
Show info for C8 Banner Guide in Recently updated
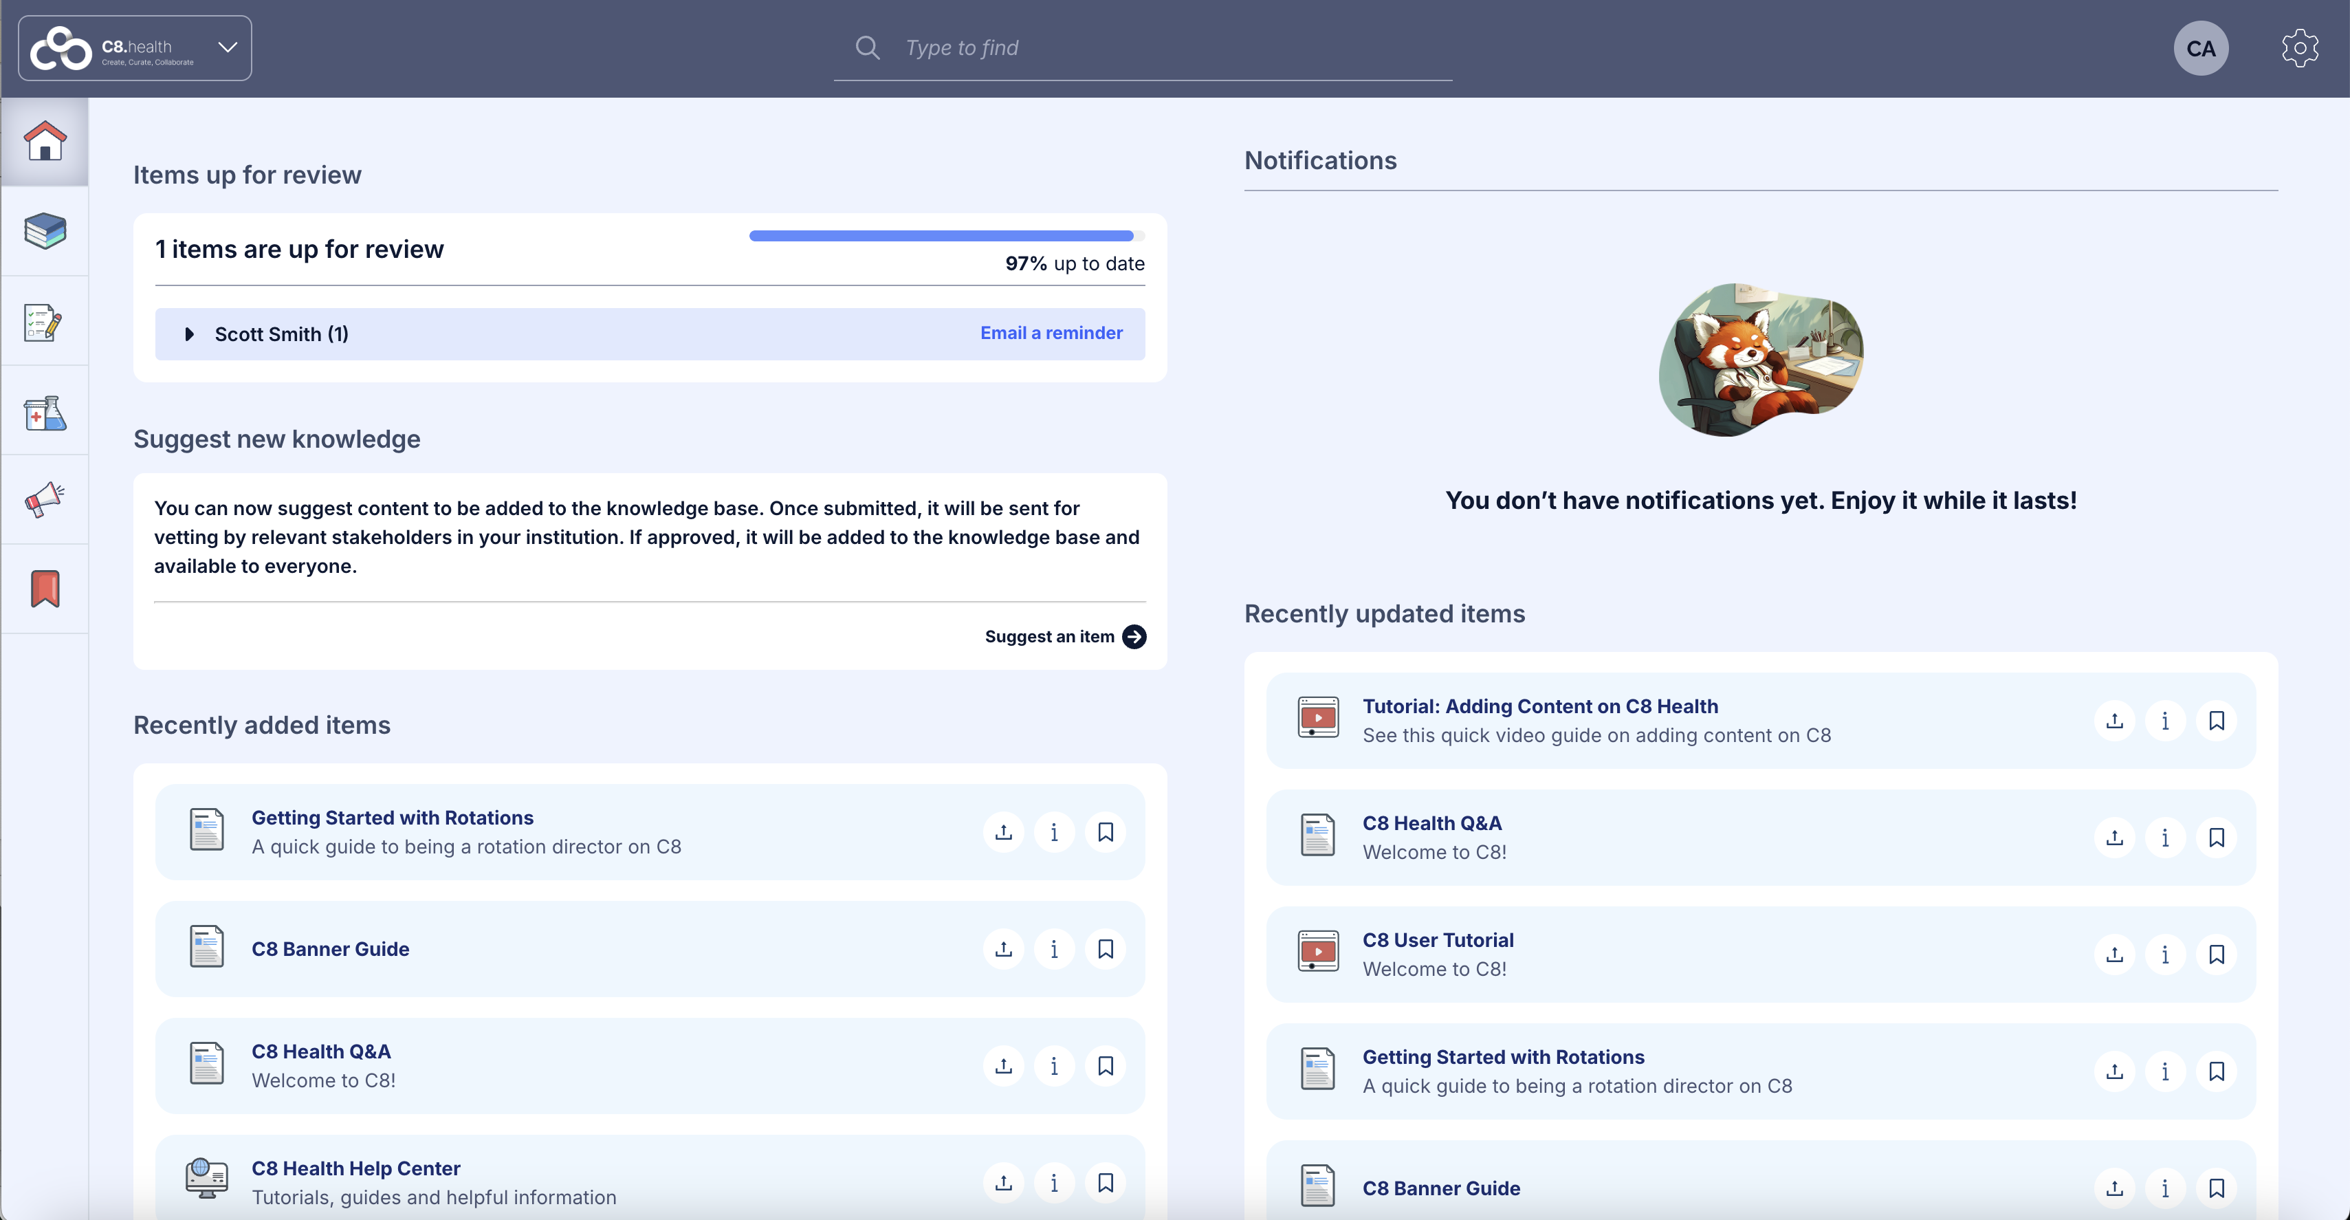tap(2166, 1188)
